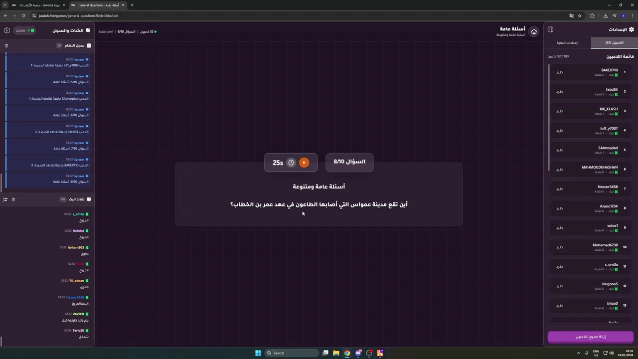Viewport: 638px width, 359px height.
Task: Bookmark this page star icon
Action: tap(580, 15)
